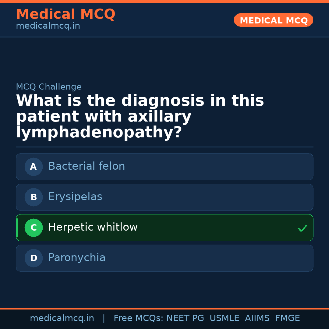Screen dimensions: 329x329
Task: Click the green checkmark on Herpetic whitlow
Action: click(x=302, y=228)
